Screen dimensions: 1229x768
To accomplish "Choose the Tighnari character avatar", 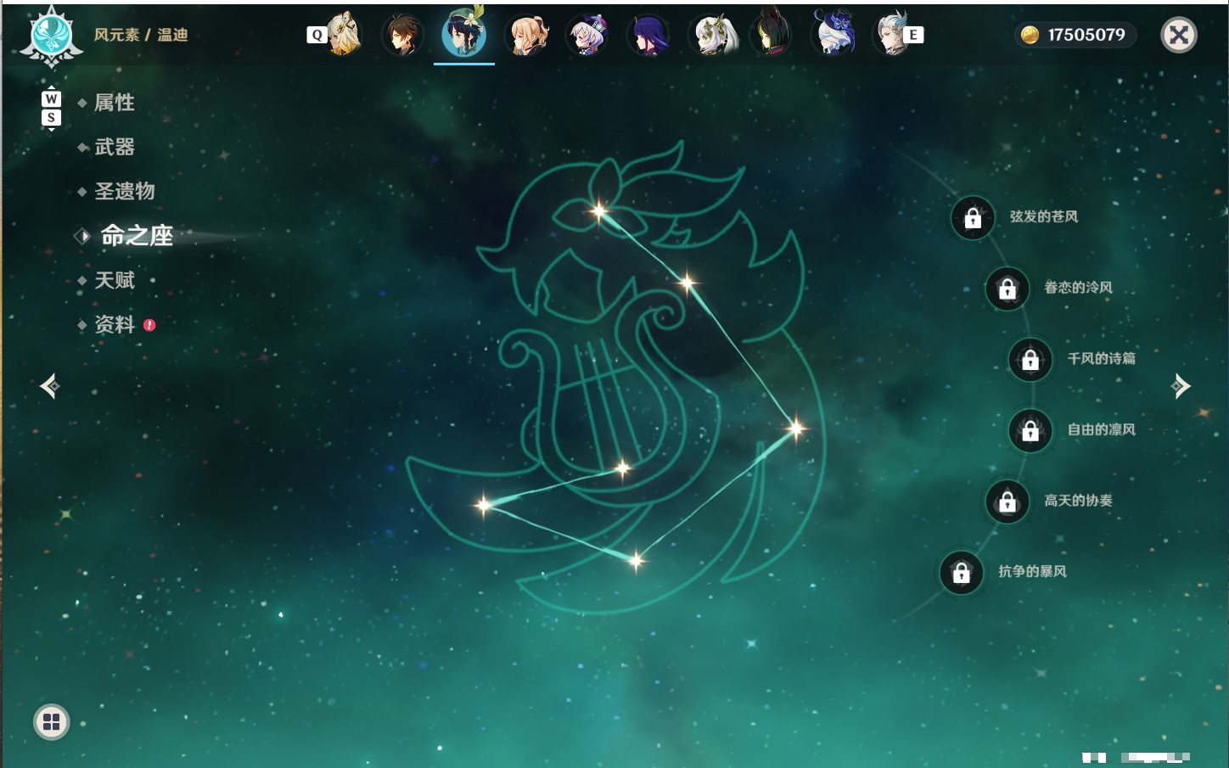I will [x=772, y=33].
